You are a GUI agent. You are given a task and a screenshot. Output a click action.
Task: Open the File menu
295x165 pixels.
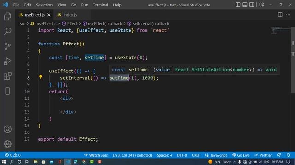(x=17, y=5)
